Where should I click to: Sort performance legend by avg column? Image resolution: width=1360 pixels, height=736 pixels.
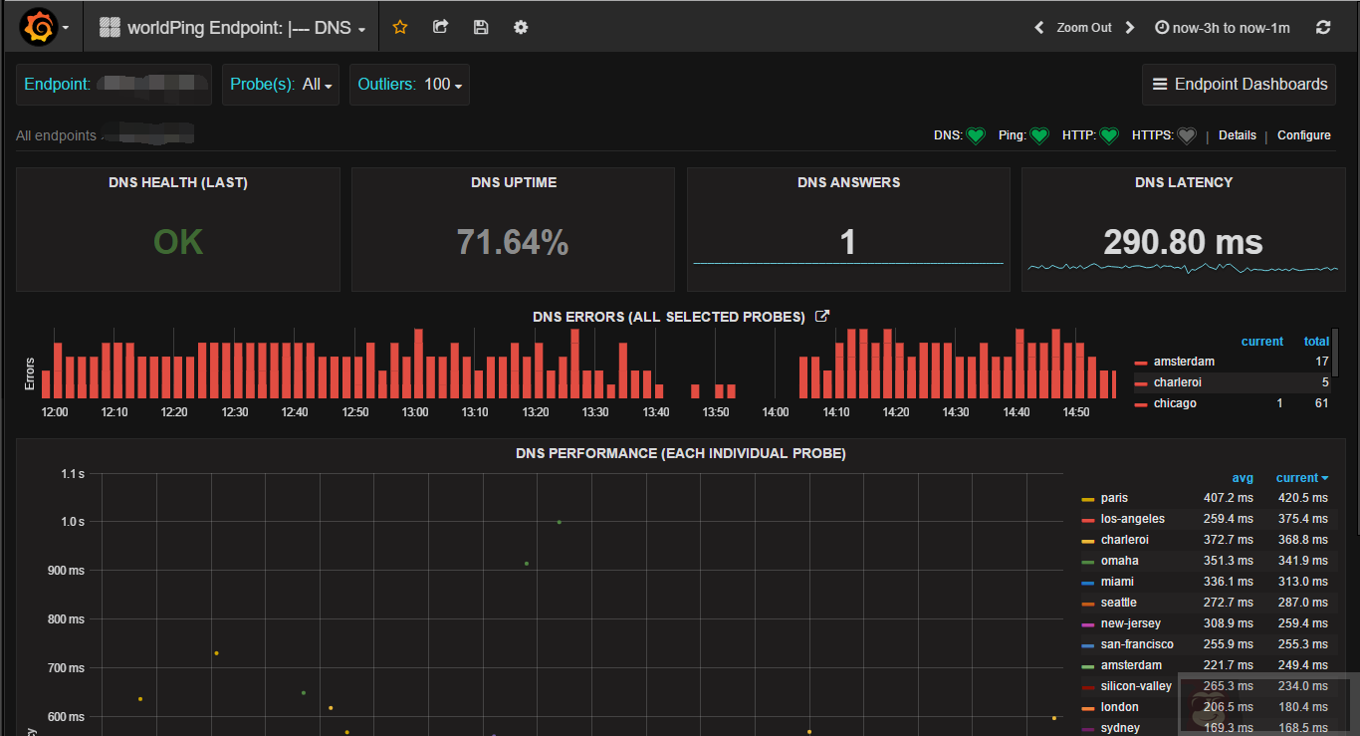tap(1243, 478)
